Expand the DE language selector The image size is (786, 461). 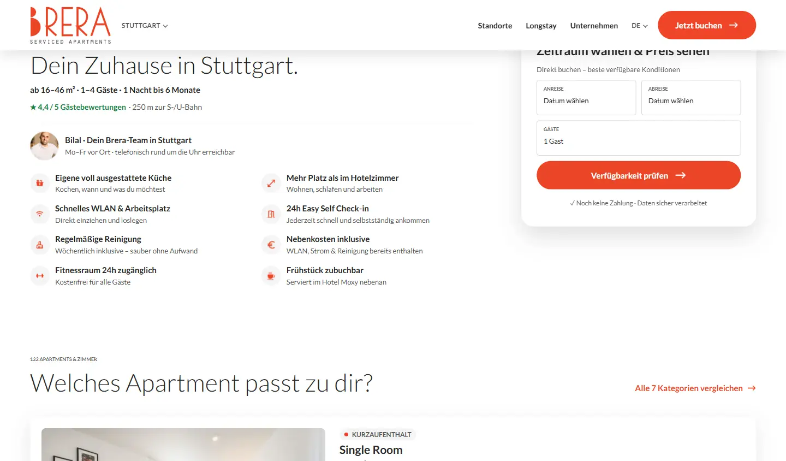pos(640,26)
